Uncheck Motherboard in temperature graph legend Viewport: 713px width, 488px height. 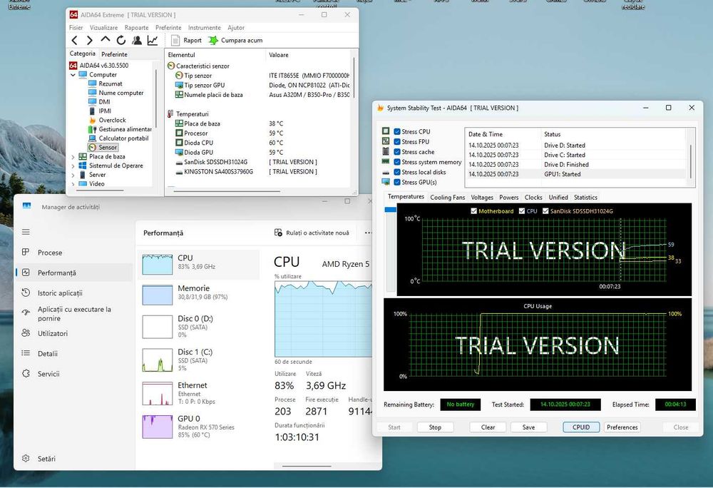(x=474, y=211)
